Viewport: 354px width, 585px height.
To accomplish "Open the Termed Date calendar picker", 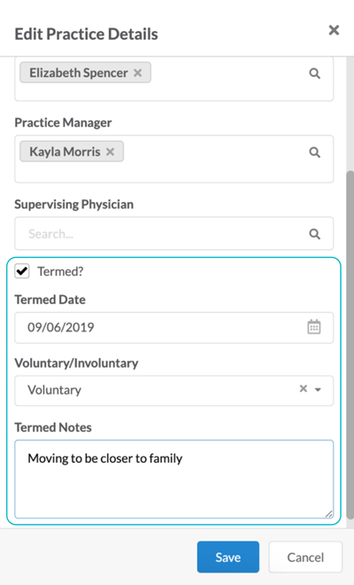I will (314, 327).
